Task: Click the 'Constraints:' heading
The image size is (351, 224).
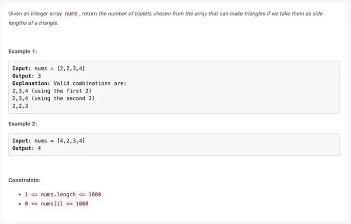Action: point(24,180)
